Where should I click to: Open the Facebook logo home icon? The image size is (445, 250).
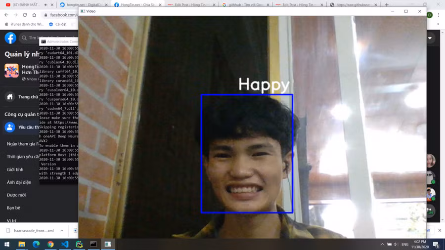pyautogui.click(x=10, y=38)
